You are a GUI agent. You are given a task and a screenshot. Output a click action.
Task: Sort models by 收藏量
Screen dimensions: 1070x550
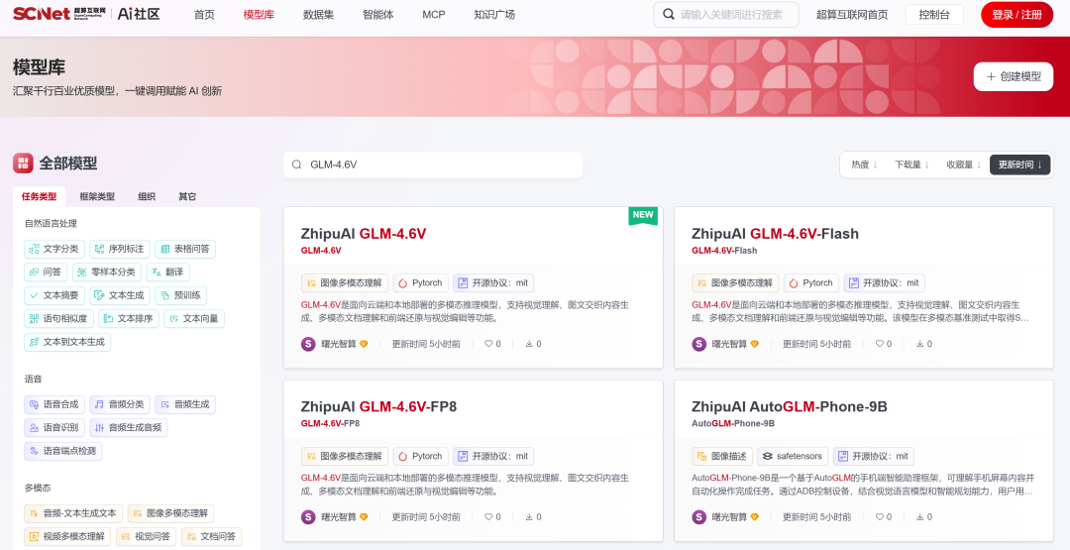(x=964, y=165)
